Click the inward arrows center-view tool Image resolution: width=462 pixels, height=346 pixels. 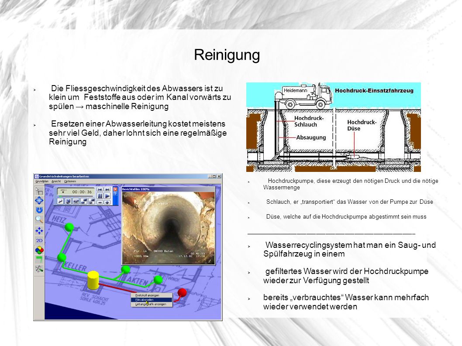(39, 230)
